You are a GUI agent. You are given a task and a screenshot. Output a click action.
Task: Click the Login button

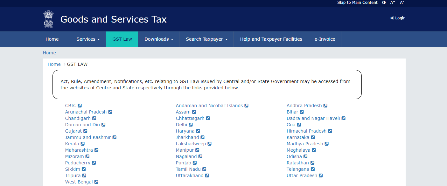(x=398, y=18)
